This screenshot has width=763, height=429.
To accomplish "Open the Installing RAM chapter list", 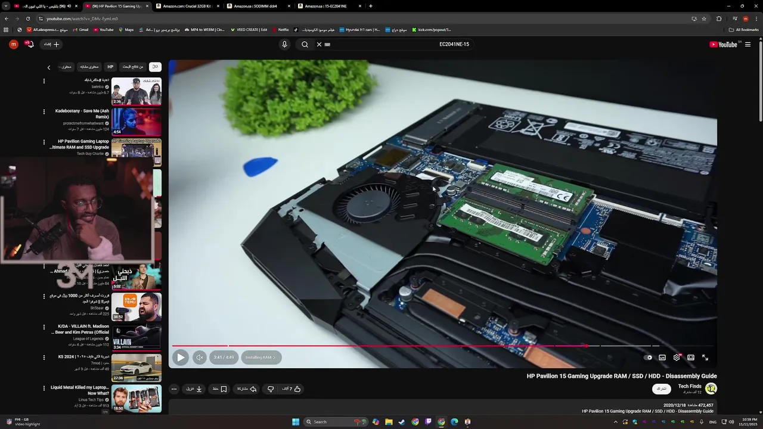I will [x=260, y=357].
